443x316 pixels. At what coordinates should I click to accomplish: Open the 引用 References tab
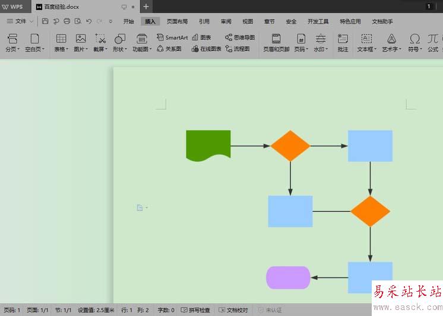coord(204,21)
